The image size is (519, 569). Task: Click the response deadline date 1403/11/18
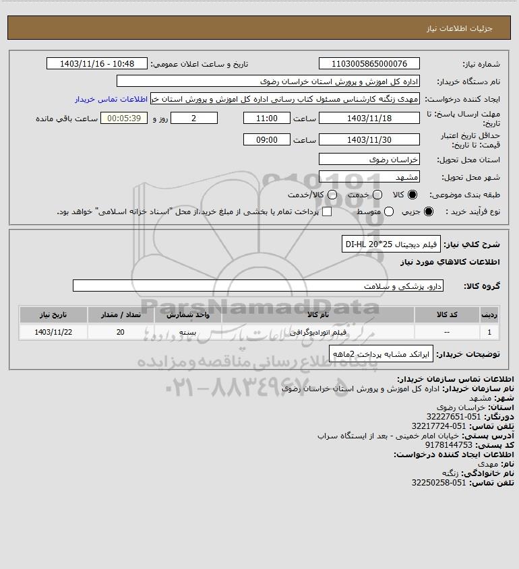(x=369, y=118)
